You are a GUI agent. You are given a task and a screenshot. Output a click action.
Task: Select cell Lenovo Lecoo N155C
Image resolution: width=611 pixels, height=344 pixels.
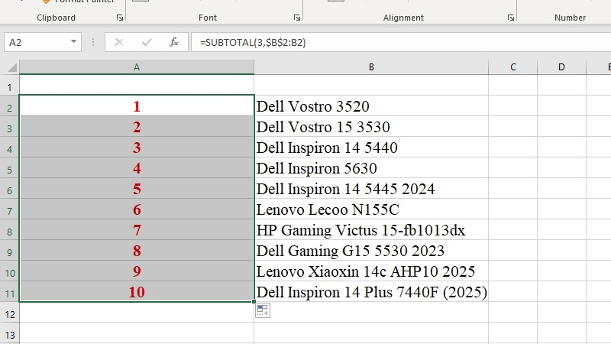click(x=371, y=209)
